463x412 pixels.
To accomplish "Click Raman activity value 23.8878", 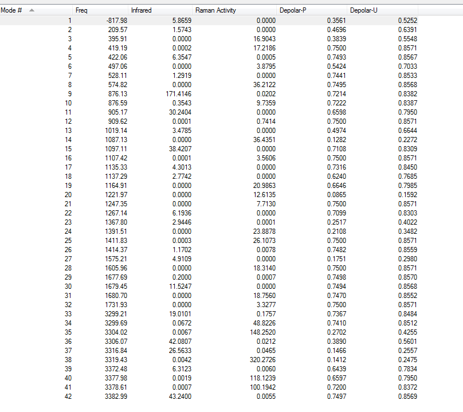I will point(264,231).
